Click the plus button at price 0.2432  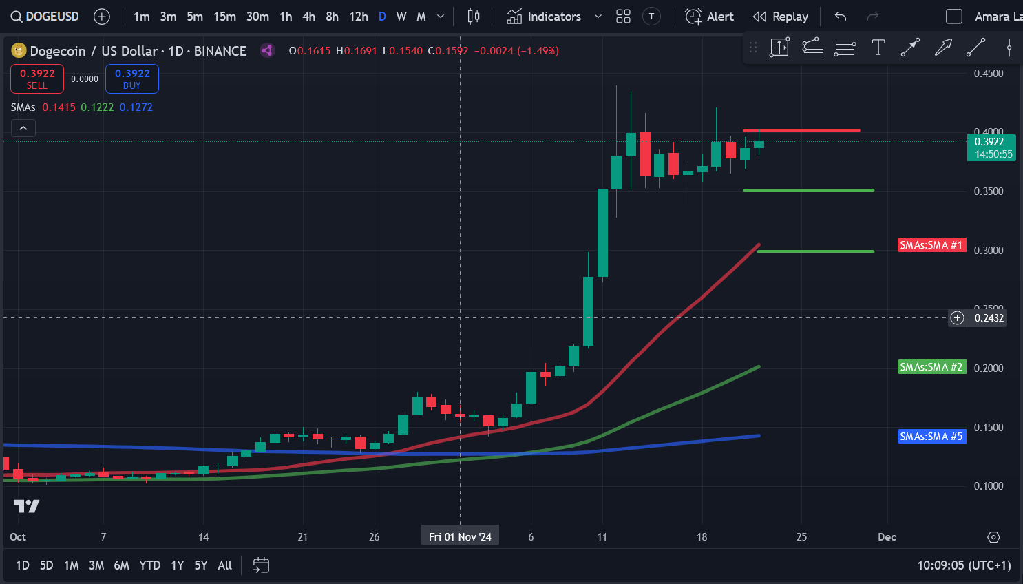(958, 317)
